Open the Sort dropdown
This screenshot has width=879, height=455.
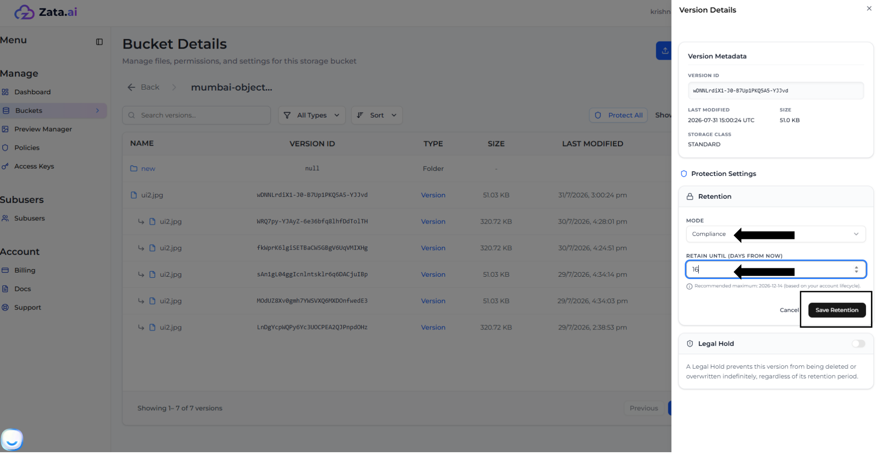click(376, 115)
